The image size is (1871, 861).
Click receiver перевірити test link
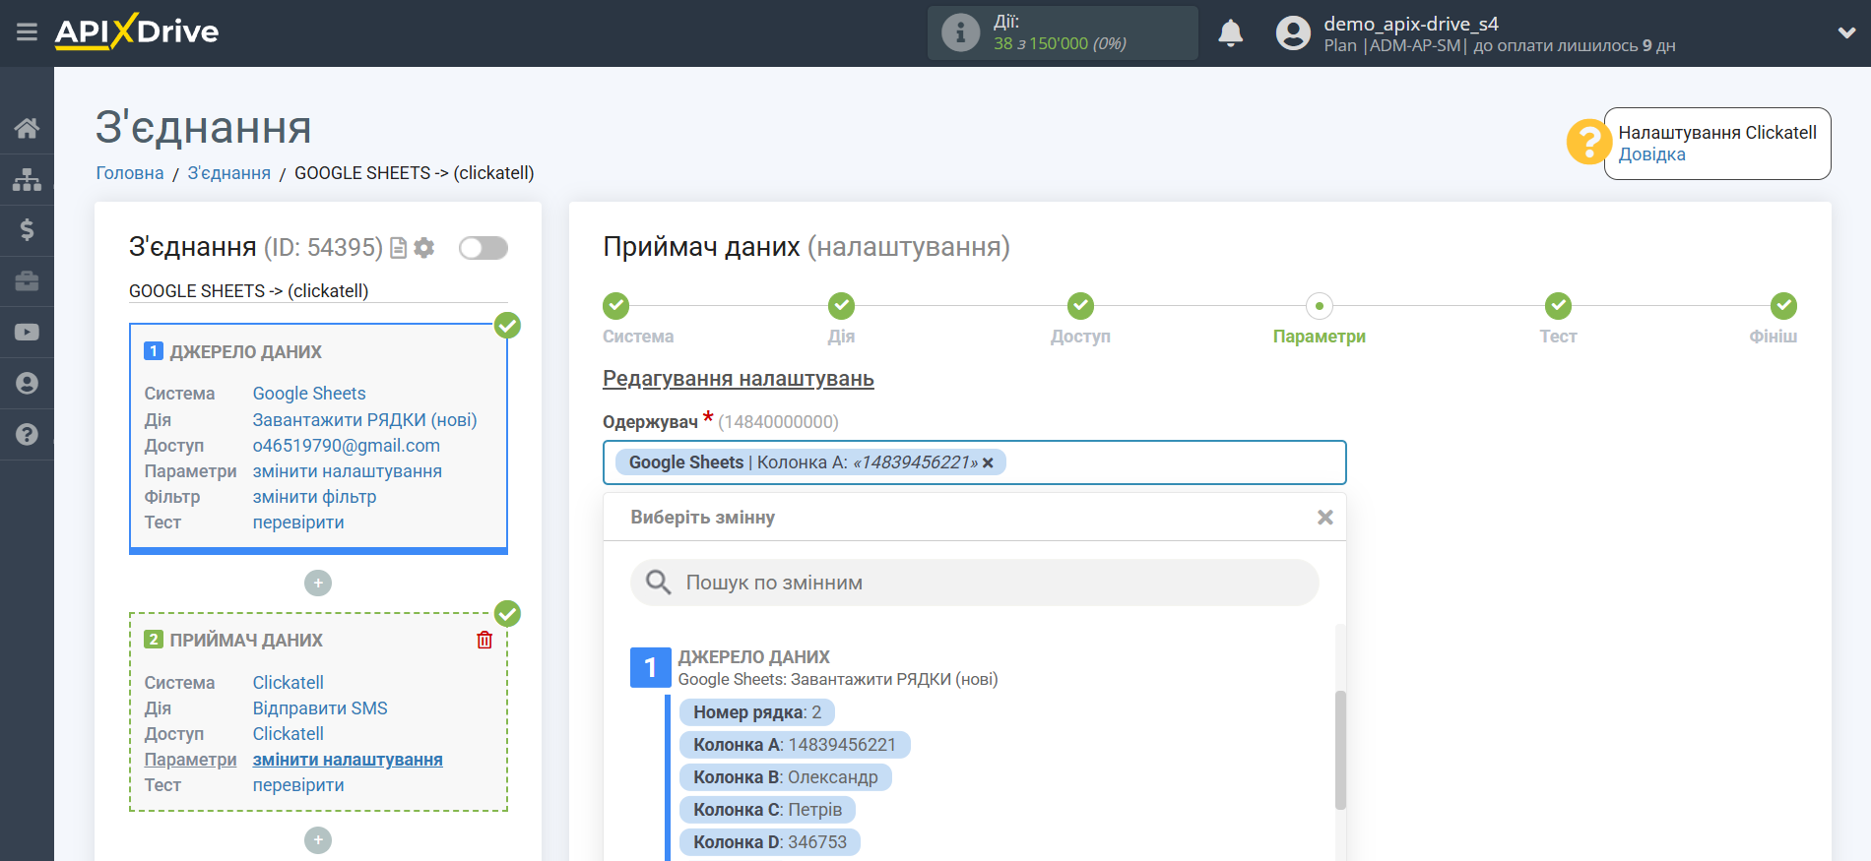[298, 785]
